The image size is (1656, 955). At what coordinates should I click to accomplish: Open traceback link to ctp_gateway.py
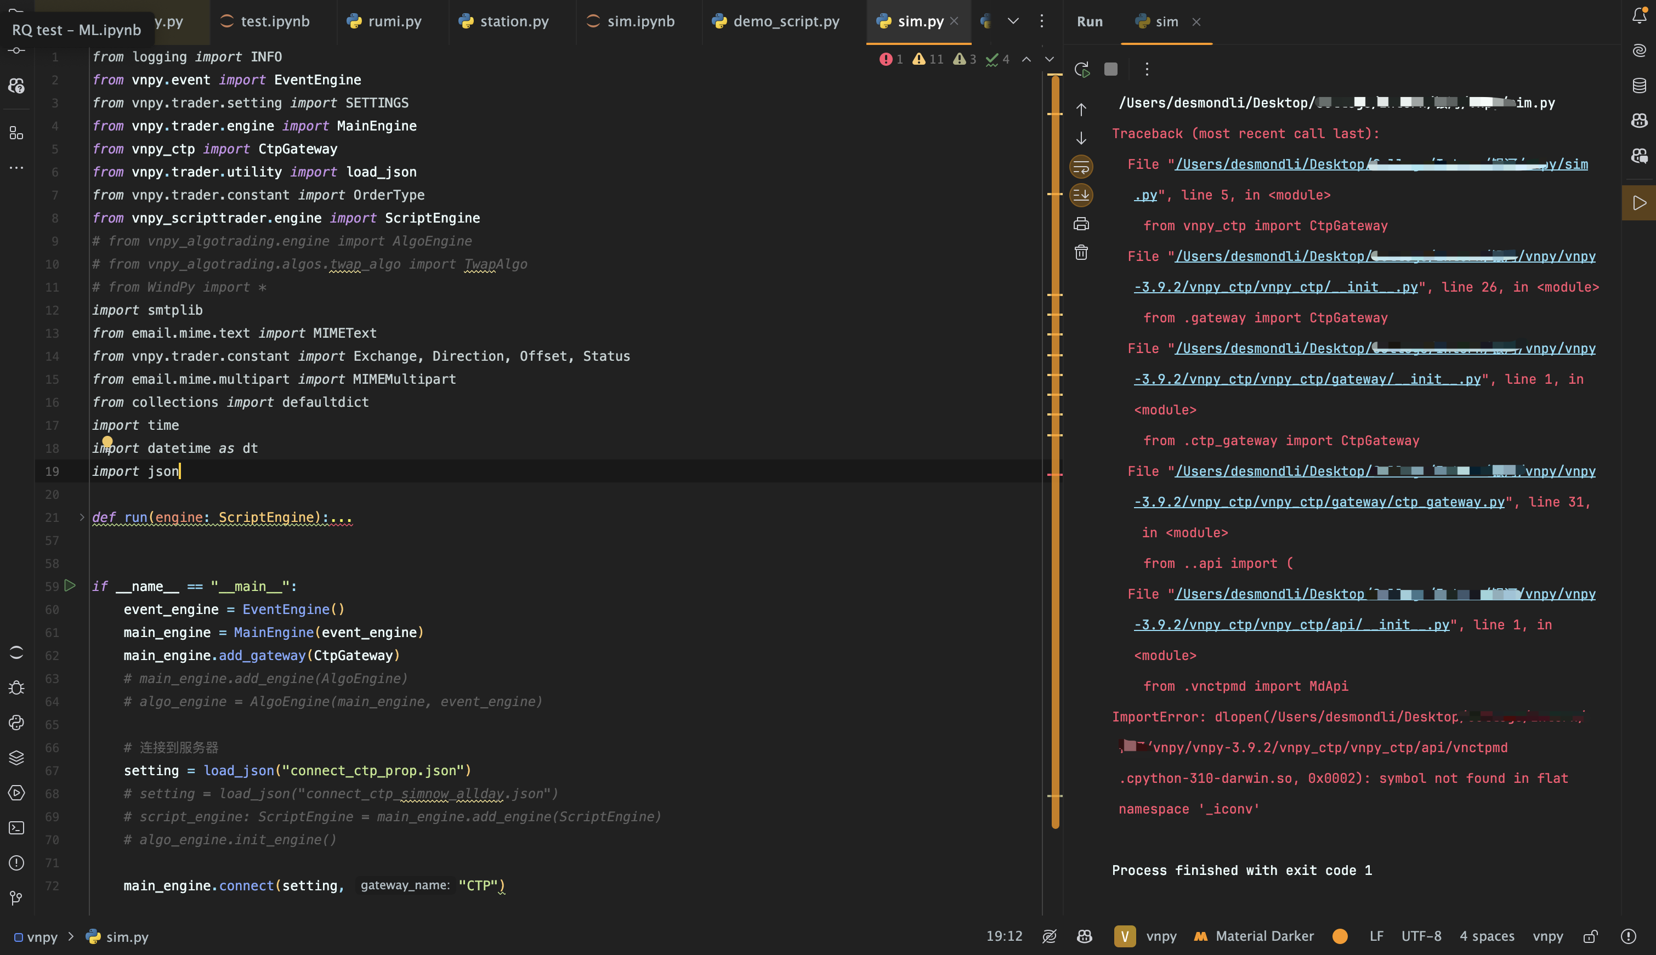click(1319, 502)
